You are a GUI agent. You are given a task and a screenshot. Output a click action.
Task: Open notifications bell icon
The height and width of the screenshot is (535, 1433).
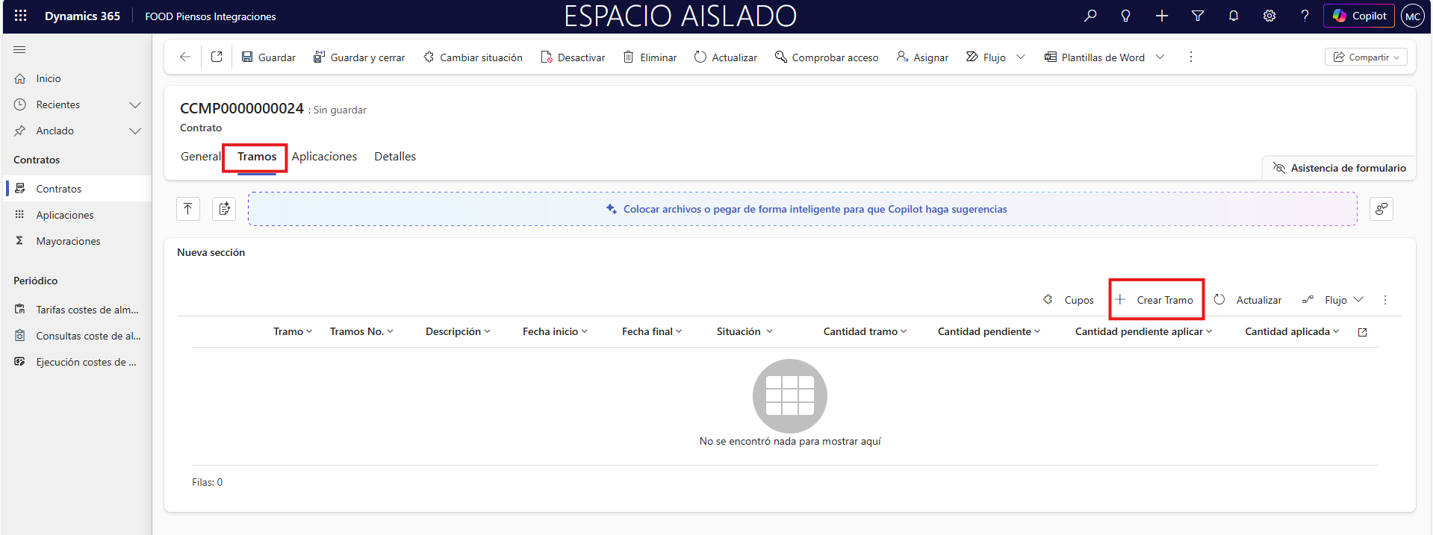pos(1233,16)
